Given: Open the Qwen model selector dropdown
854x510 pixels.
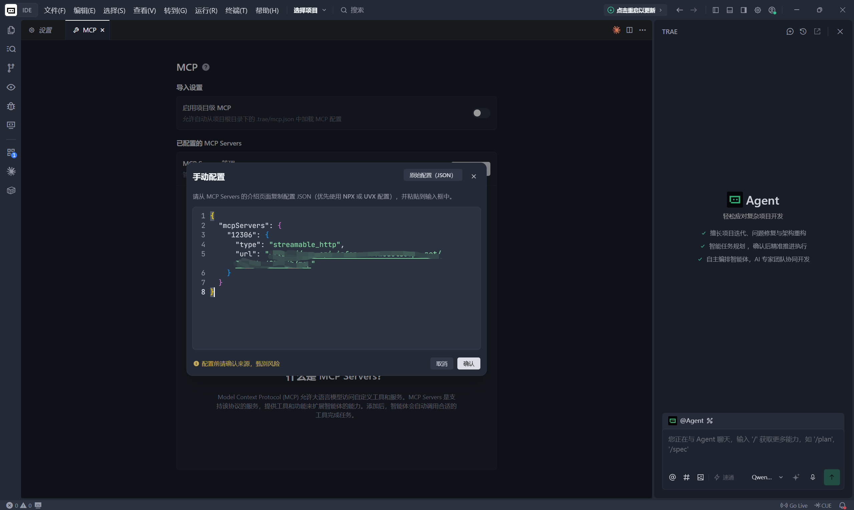Looking at the screenshot, I should click(x=767, y=477).
